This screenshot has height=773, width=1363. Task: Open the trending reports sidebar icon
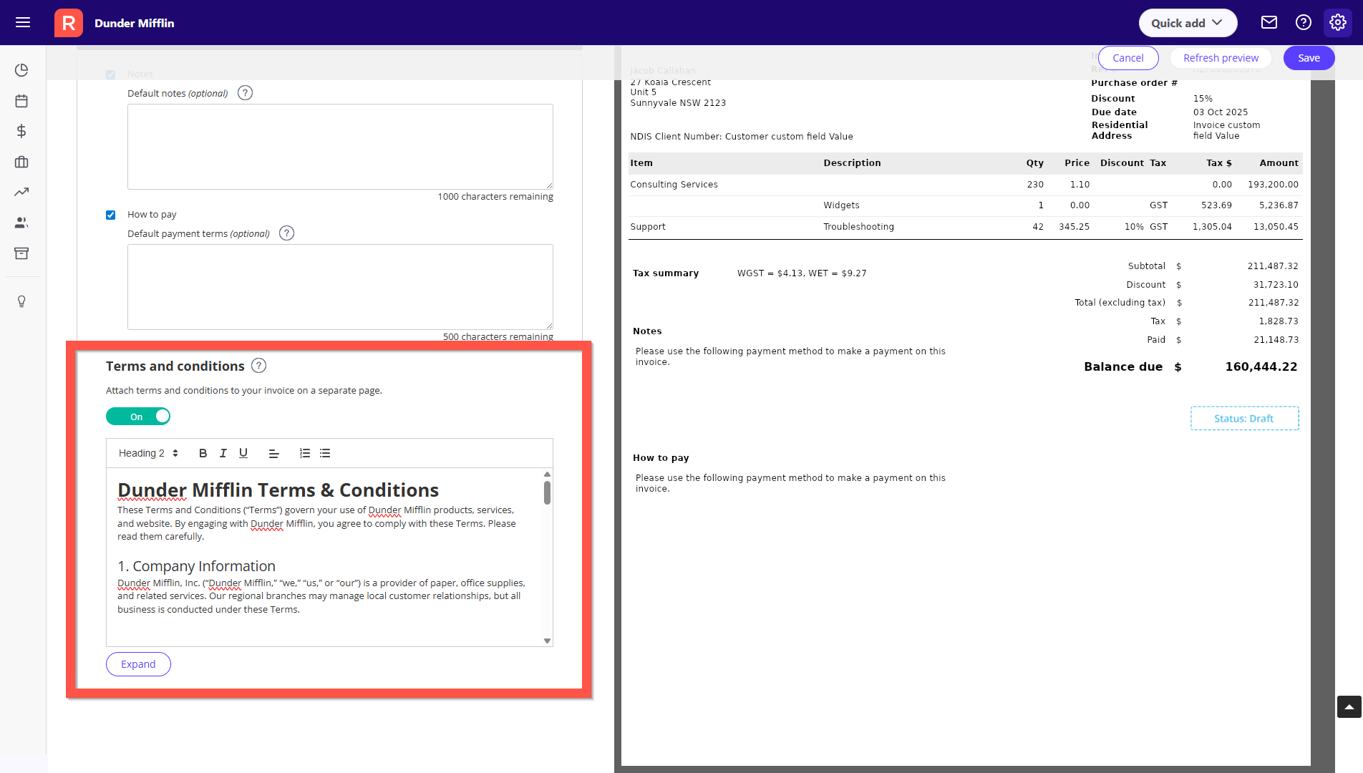coord(21,192)
